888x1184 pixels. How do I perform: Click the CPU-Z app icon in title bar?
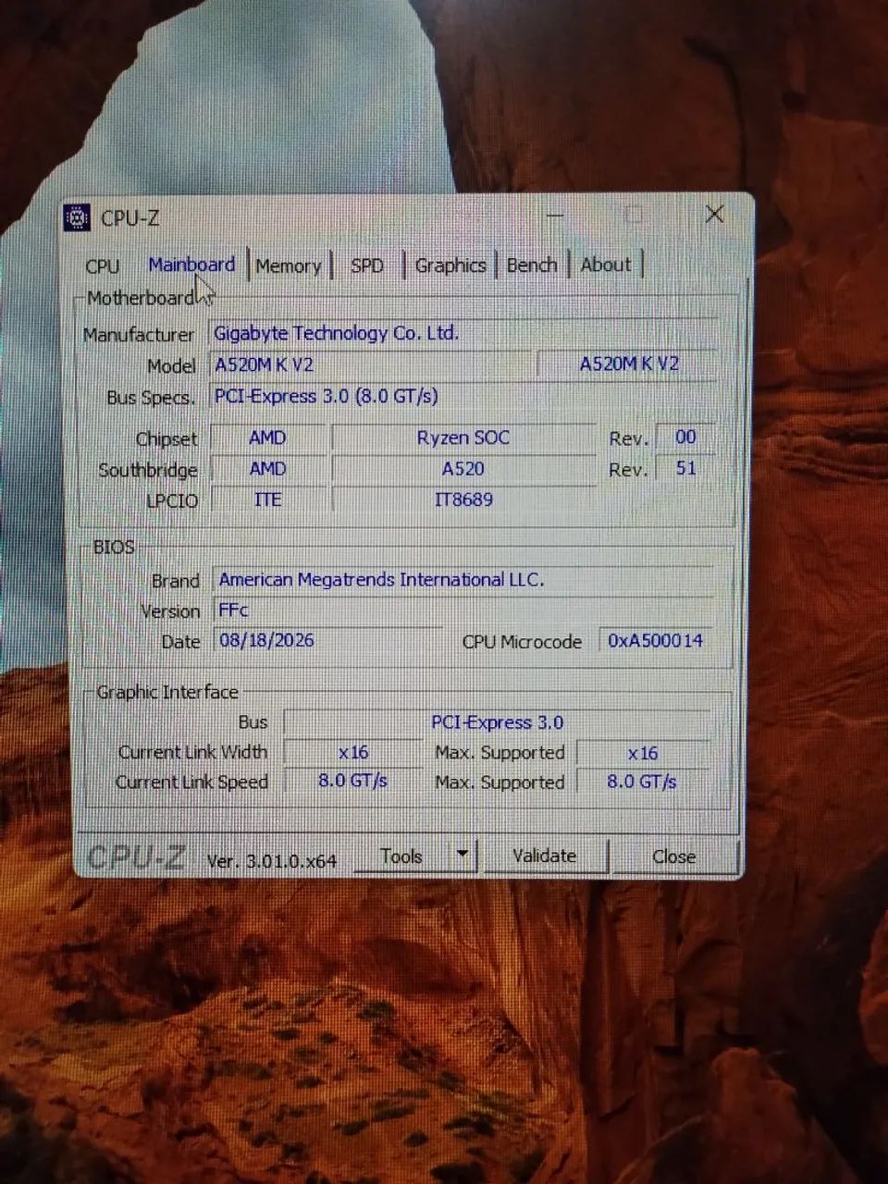(77, 217)
